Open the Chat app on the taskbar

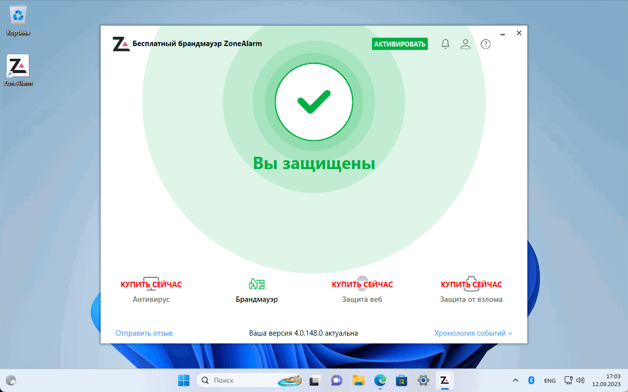pos(337,380)
